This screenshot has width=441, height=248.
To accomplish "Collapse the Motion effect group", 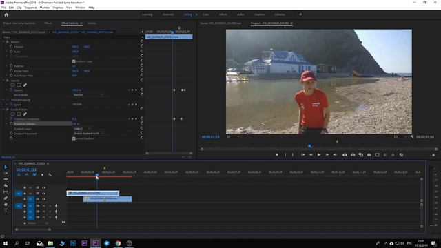I will coord(3,42).
